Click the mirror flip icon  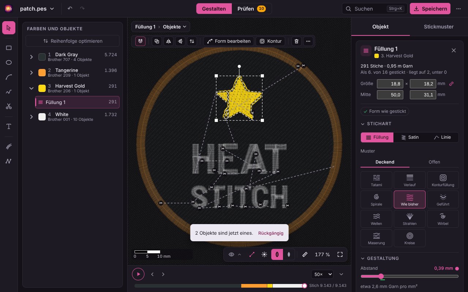pos(169,41)
